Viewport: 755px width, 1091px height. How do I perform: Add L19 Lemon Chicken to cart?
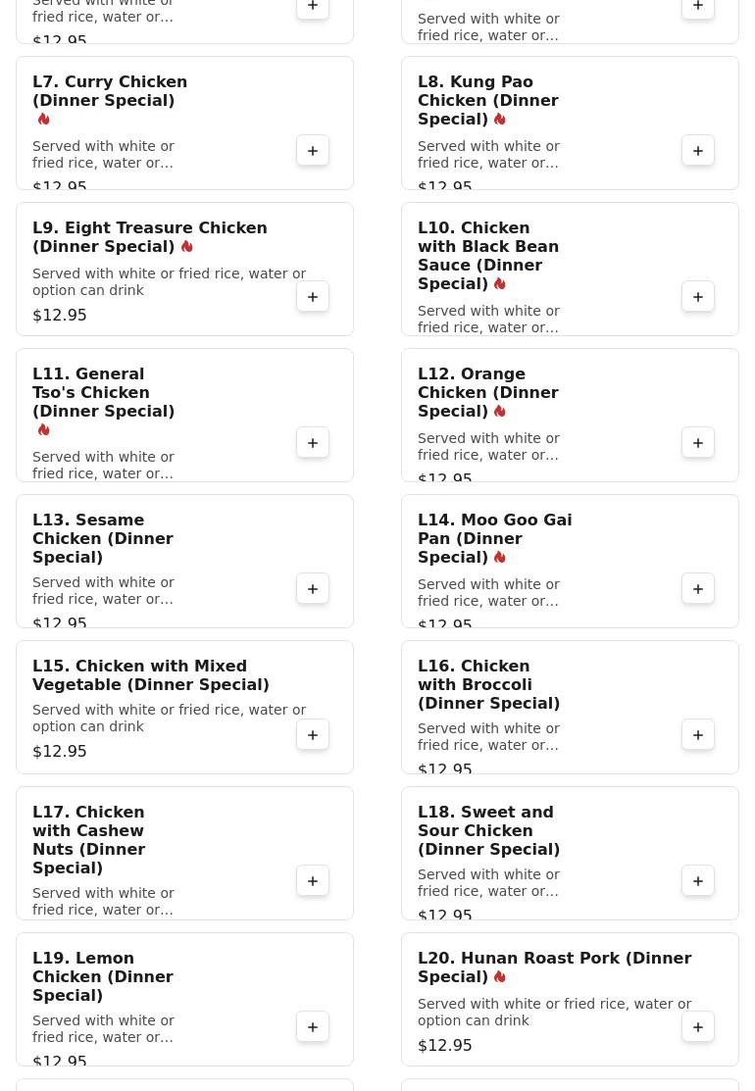(313, 1027)
